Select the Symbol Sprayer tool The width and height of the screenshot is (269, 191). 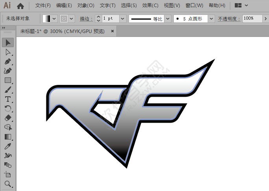coord(8,156)
